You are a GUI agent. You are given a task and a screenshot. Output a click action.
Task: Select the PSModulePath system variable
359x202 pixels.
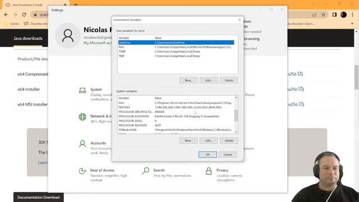(x=176, y=130)
